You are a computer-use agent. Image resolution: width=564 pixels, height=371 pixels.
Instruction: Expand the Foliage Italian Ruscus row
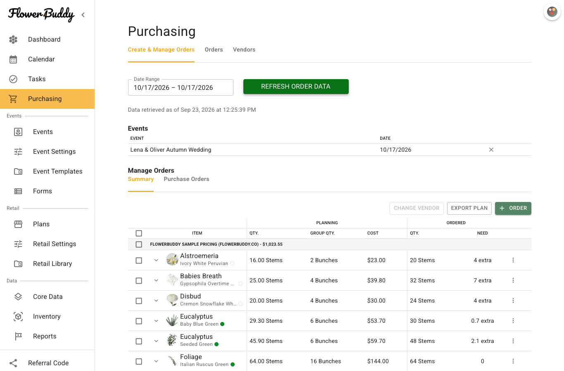(156, 361)
